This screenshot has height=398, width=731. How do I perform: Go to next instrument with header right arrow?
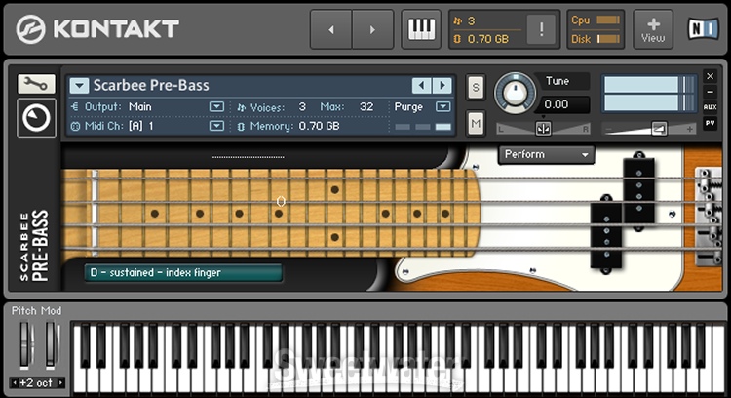click(x=372, y=29)
